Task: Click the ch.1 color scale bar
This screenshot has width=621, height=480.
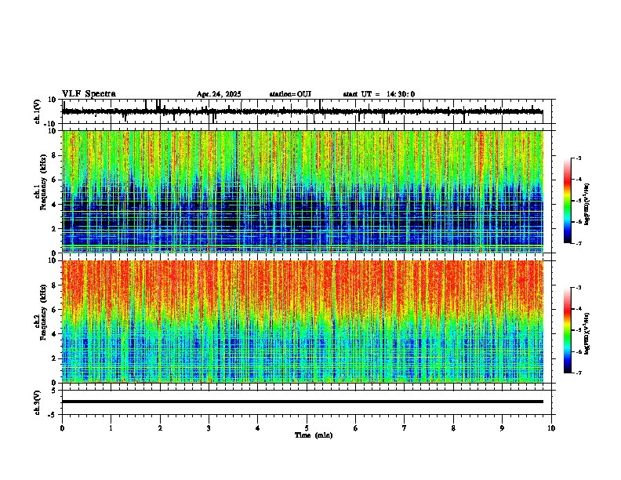Action: (x=568, y=201)
